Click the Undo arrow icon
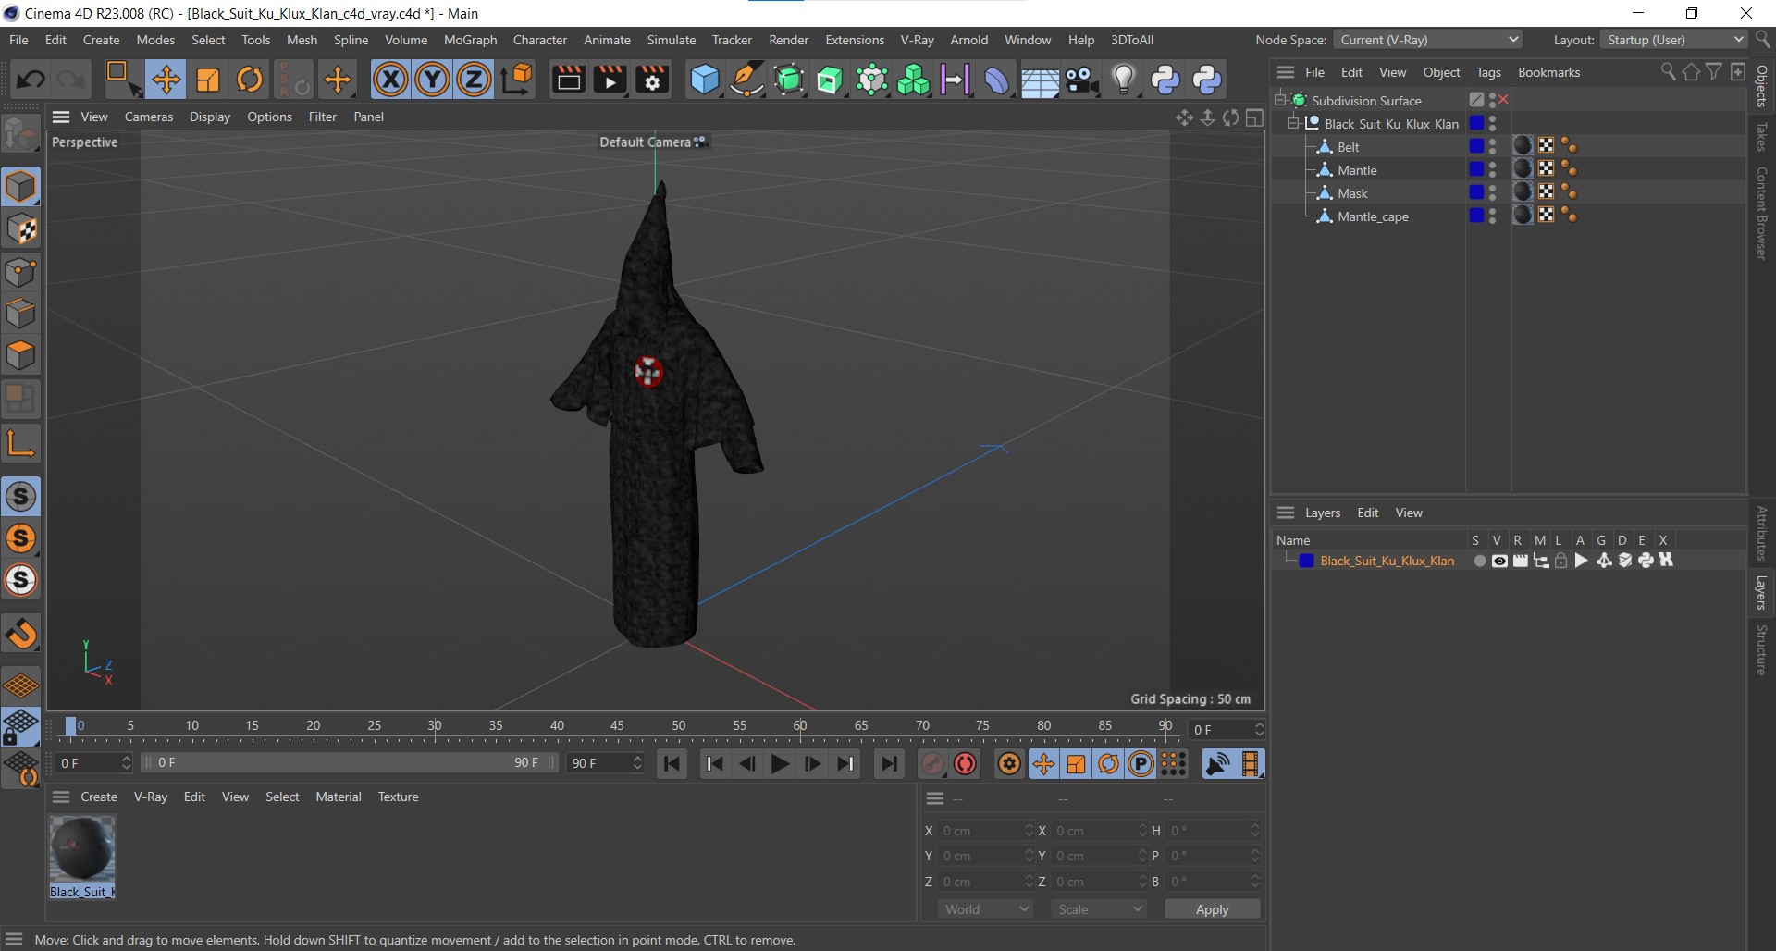The image size is (1776, 951). 31,80
